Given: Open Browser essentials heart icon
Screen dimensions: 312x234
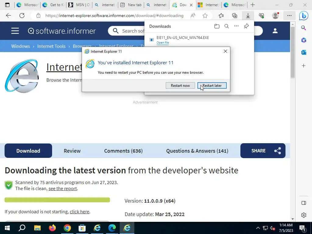Looking at the screenshot, I should coord(261,16).
